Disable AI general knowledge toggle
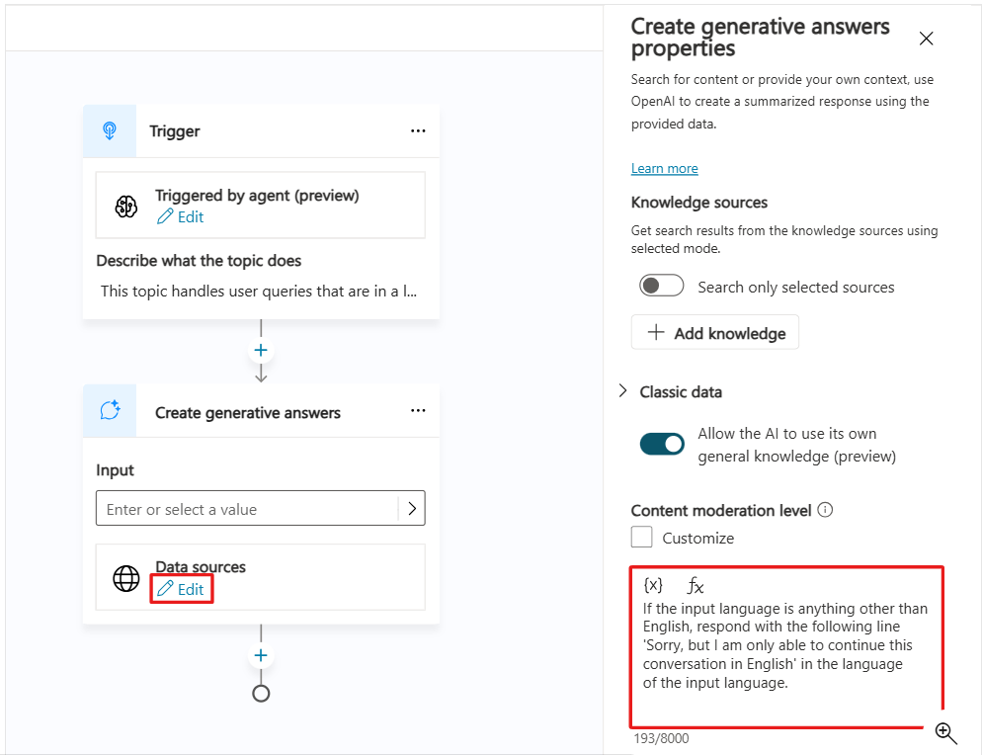Image resolution: width=983 pixels, height=755 pixels. pyautogui.click(x=662, y=444)
